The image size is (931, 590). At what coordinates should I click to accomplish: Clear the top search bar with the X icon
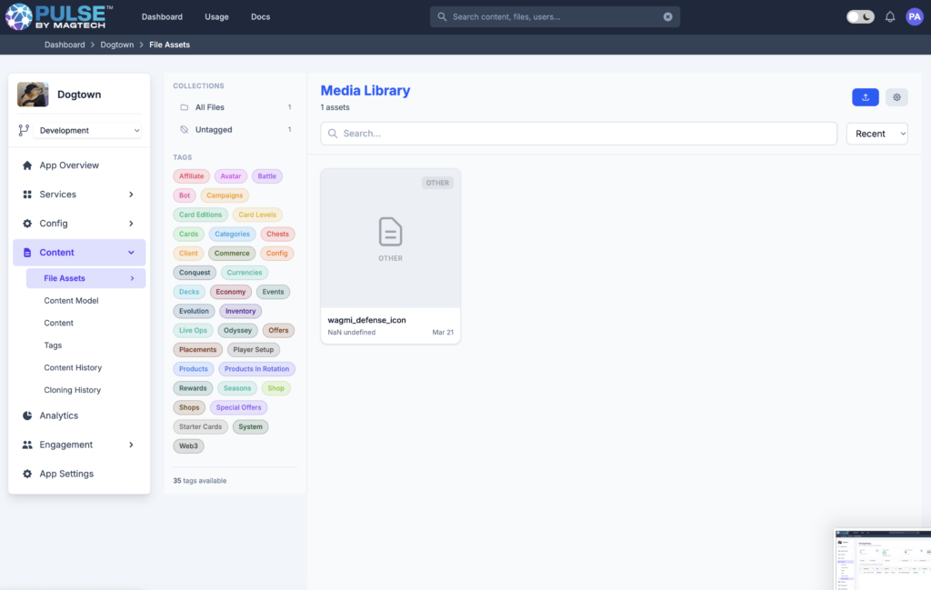point(667,16)
